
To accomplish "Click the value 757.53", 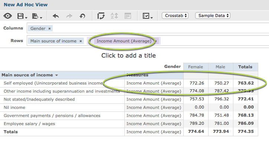I will 197,99.
